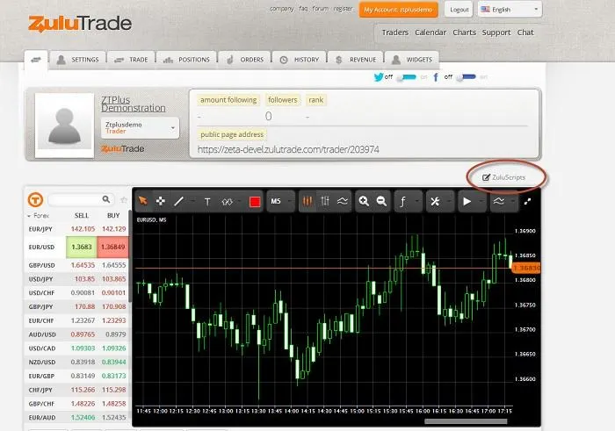The image size is (615, 431).
Task: Open the line tool options arrow
Action: tap(192, 201)
